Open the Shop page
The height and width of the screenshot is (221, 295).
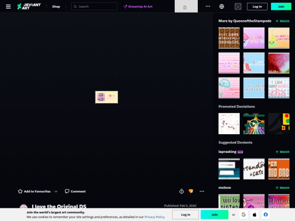point(56,7)
